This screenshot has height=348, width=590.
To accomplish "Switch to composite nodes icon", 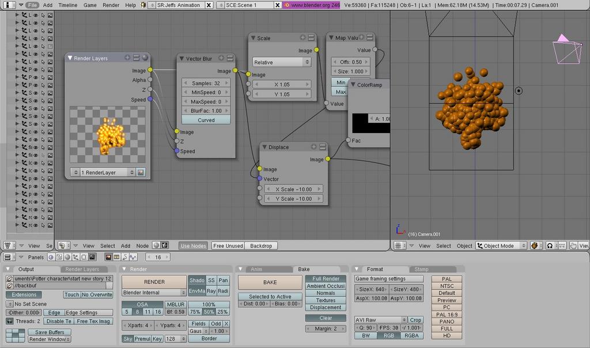I will click(x=164, y=245).
